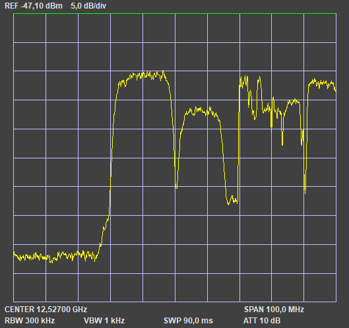
Task: Select the ATT 10 dB attenuation readout
Action: tap(262, 321)
